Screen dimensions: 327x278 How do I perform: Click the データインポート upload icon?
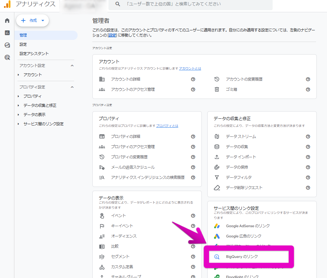(x=217, y=157)
